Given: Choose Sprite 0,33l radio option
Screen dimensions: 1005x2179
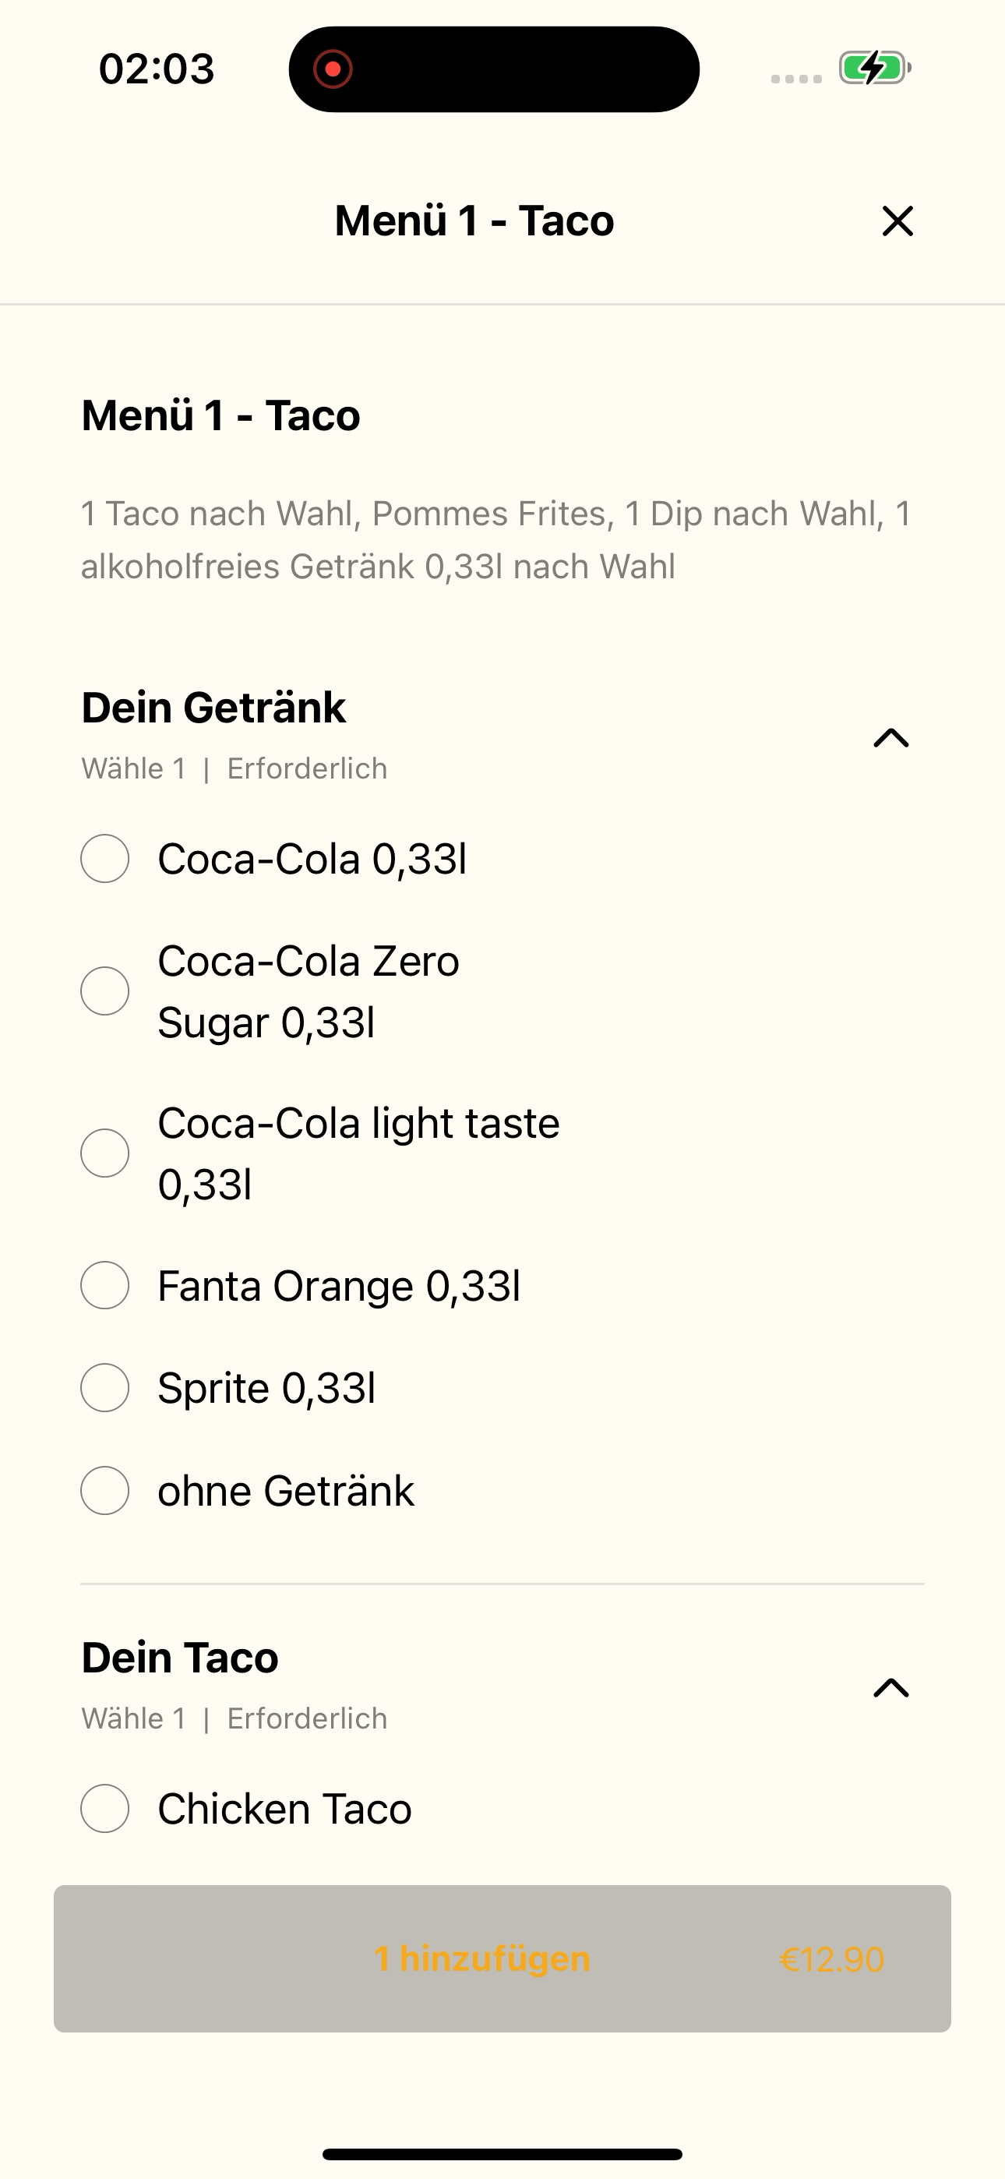Looking at the screenshot, I should tap(105, 1387).
